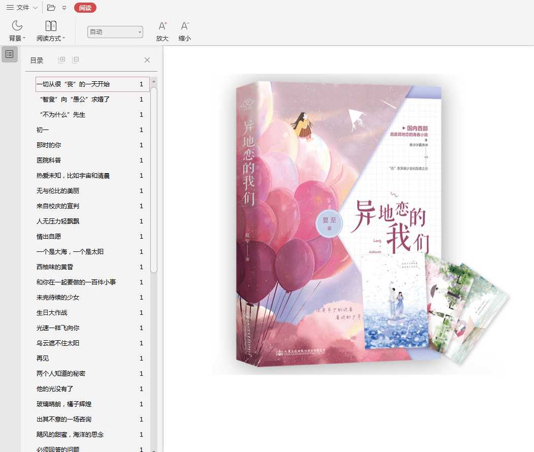534x452 pixels.
Task: Select chapter 两个人知道的秘密
Action: 92,374
